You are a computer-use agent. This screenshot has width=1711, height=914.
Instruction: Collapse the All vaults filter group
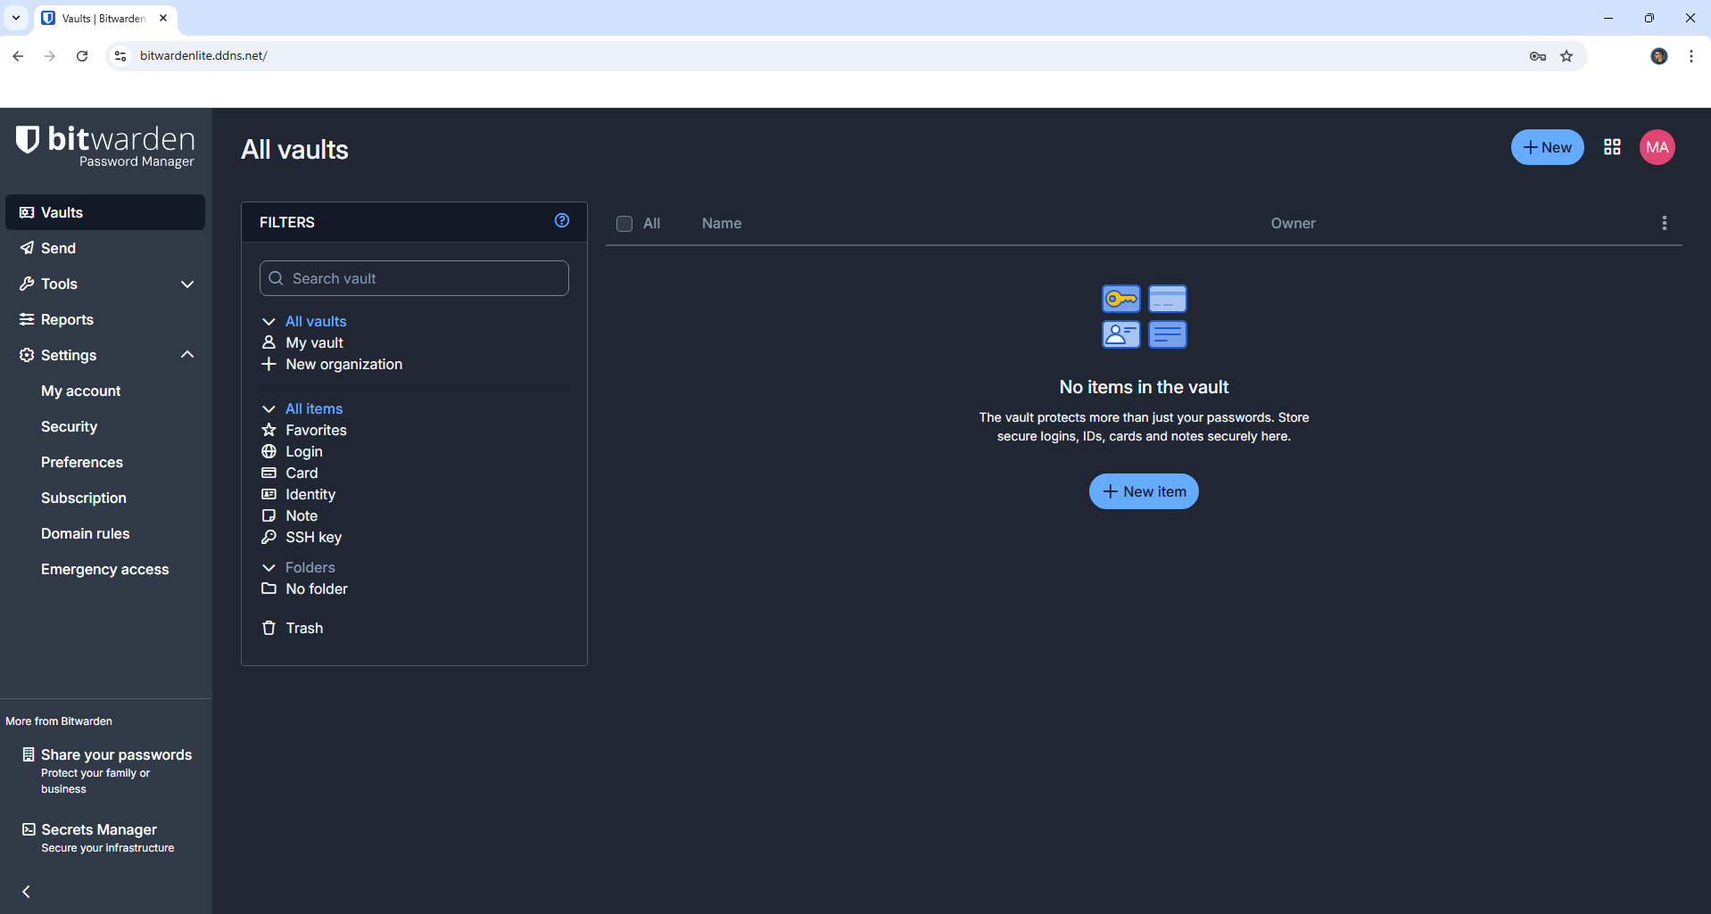tap(269, 321)
